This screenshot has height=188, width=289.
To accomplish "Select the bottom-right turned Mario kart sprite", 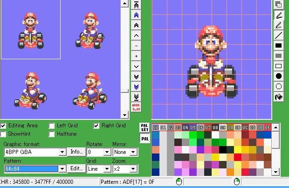I will coord(90,91).
